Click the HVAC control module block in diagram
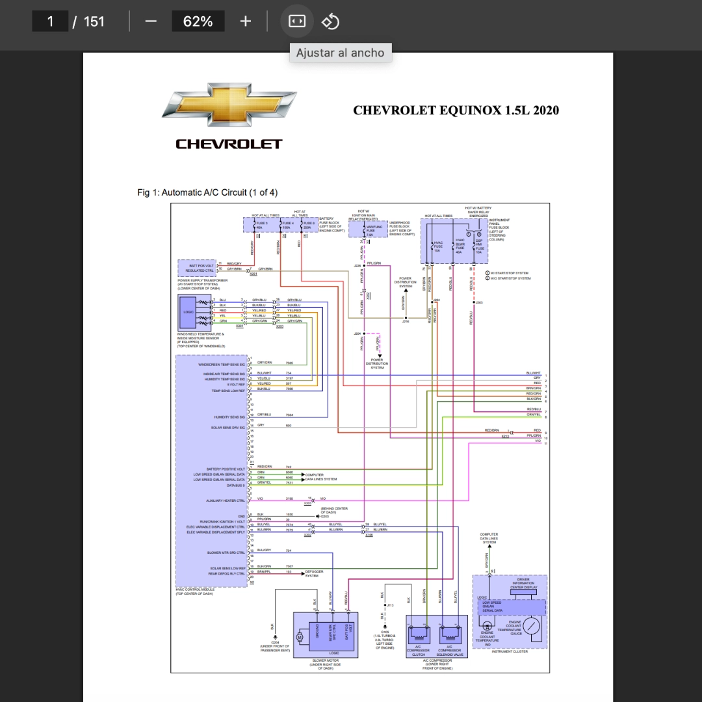The image size is (702, 702). point(212,471)
